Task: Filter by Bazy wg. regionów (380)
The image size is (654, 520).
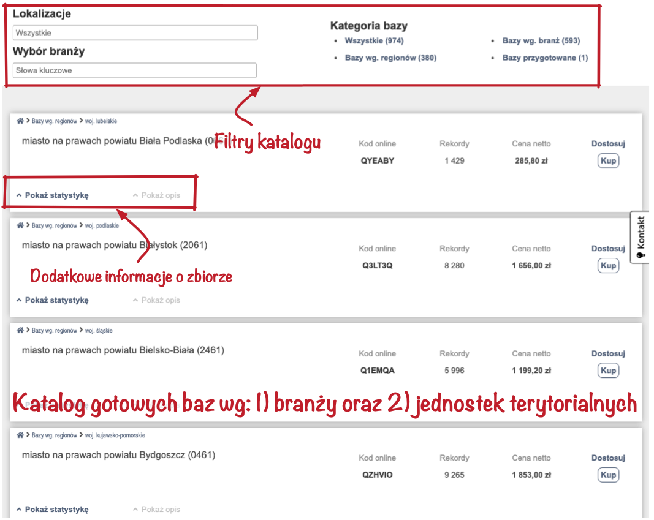Action: tap(390, 58)
